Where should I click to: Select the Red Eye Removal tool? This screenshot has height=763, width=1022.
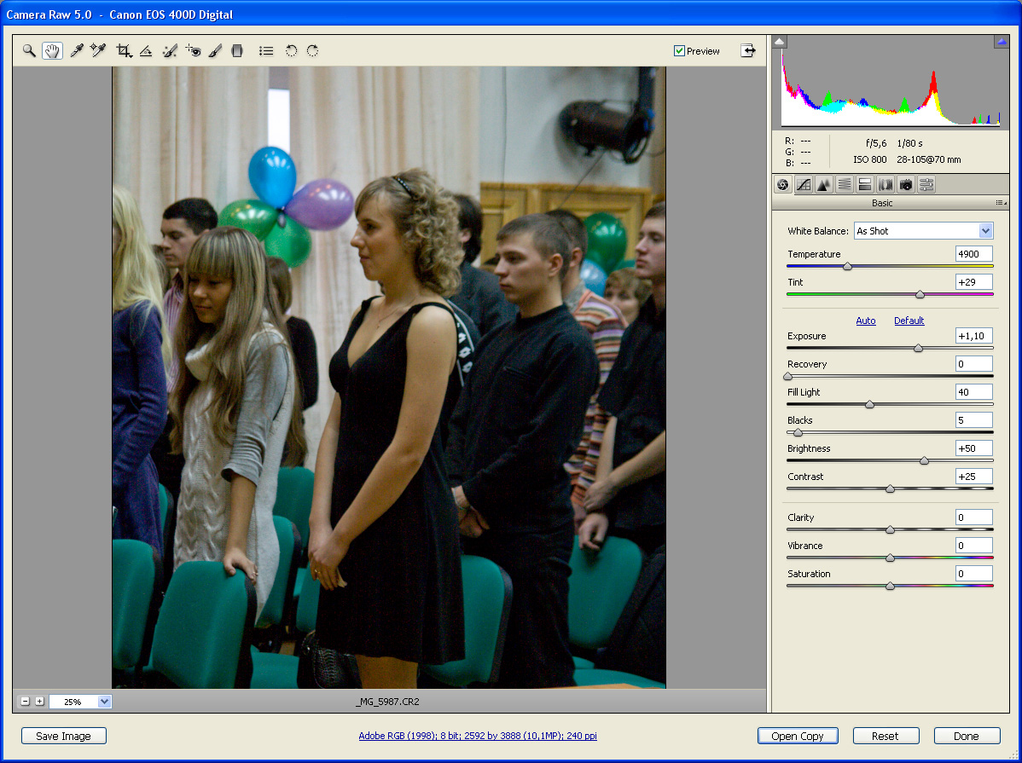193,51
